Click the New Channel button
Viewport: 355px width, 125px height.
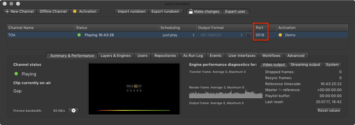click(x=20, y=12)
